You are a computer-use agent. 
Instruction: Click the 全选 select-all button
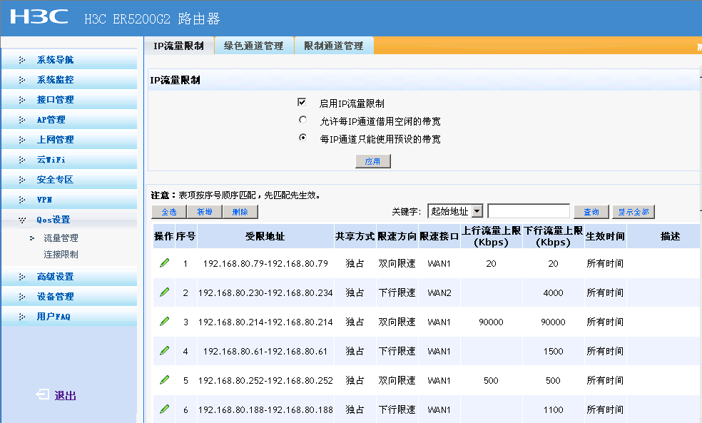tap(169, 212)
